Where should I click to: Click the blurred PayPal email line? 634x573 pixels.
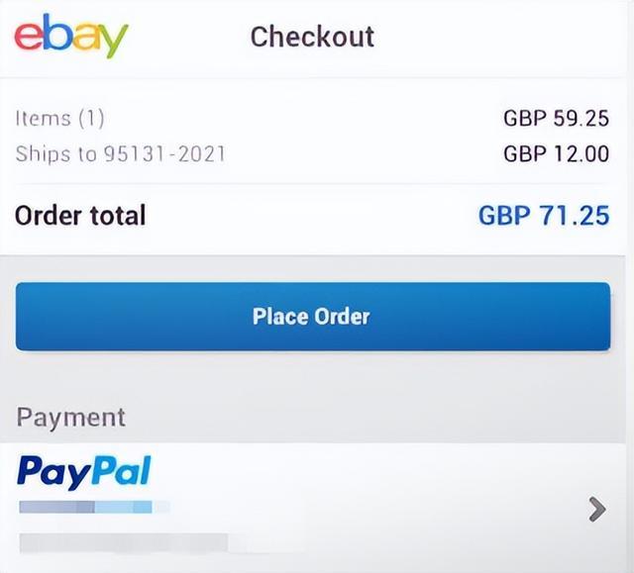[123, 542]
